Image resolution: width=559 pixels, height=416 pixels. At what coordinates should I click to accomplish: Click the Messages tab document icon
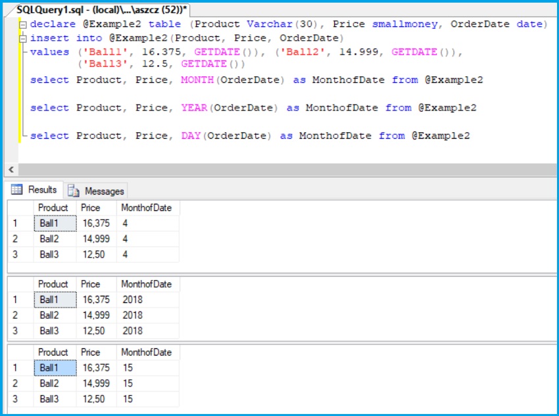pyautogui.click(x=74, y=191)
